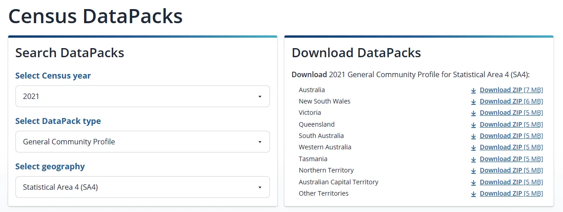The height and width of the screenshot is (212, 563).
Task: Download ZIP for Australian Capital Territory
Action: (511, 182)
